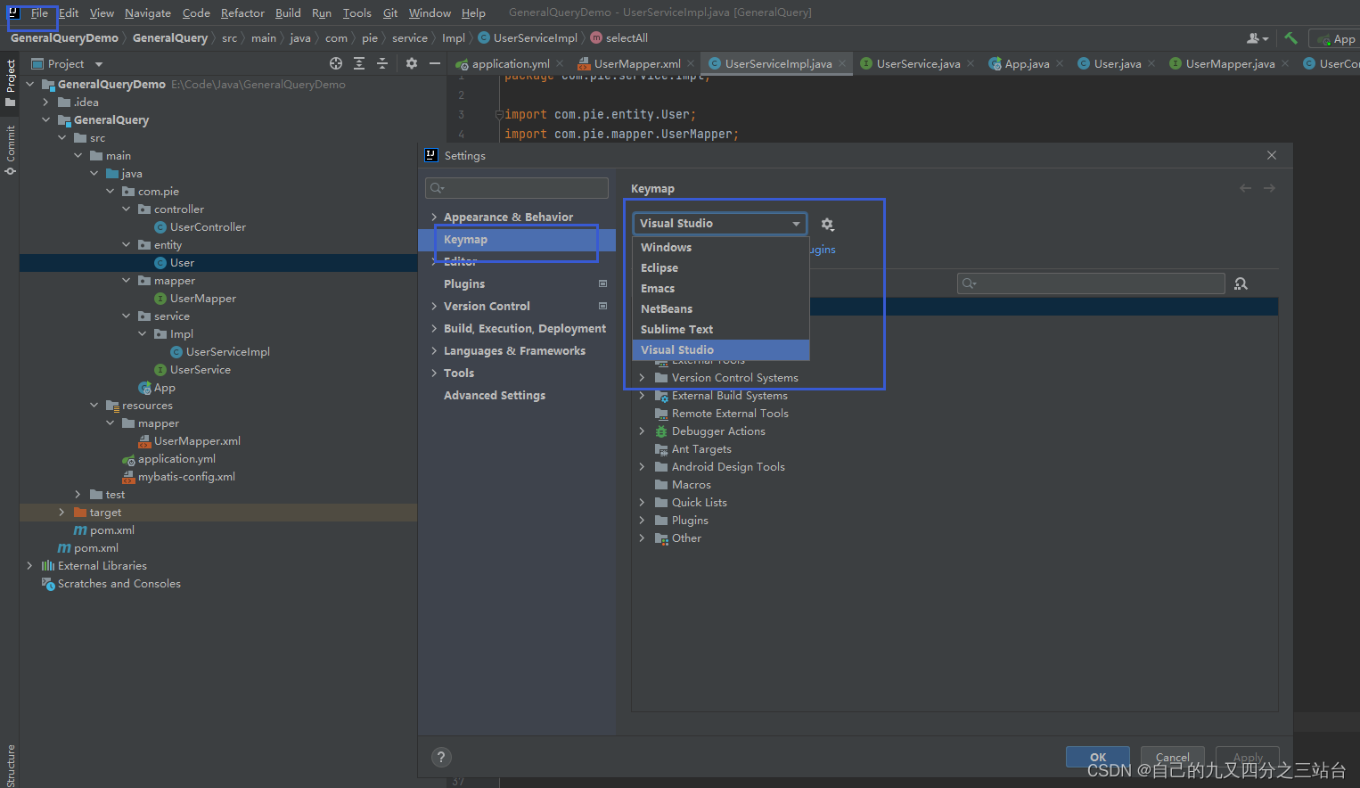Close the Settings dialog

click(1272, 155)
